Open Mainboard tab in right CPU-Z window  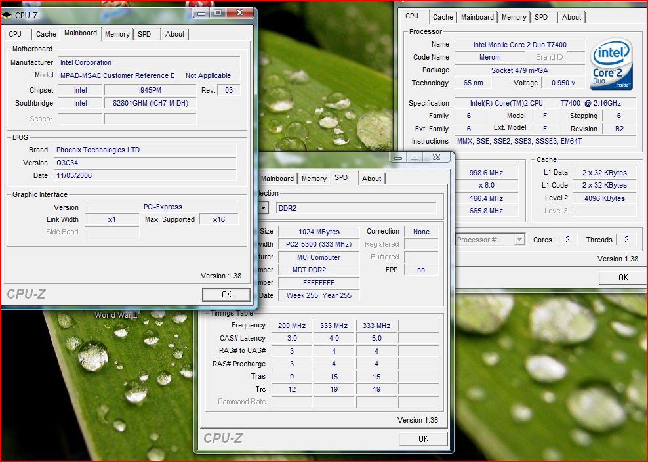tap(477, 17)
